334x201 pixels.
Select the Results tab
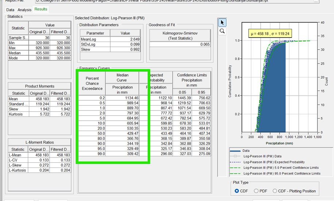[x=41, y=9]
